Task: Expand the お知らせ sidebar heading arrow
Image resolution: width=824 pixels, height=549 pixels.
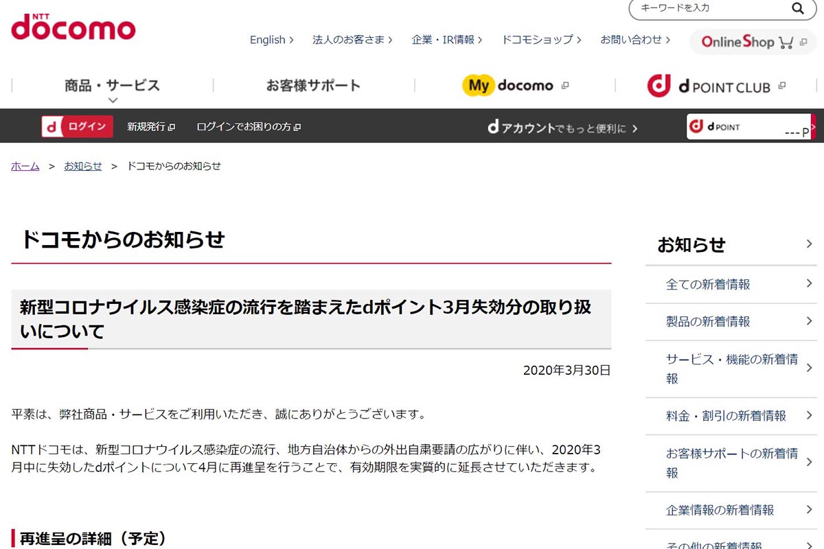Action: 809,244
